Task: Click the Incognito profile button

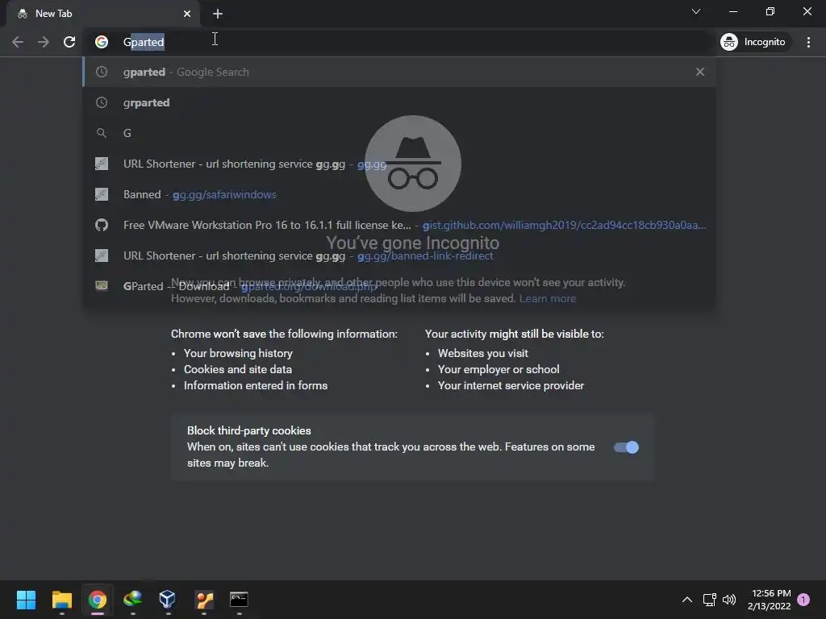Action: coord(753,42)
